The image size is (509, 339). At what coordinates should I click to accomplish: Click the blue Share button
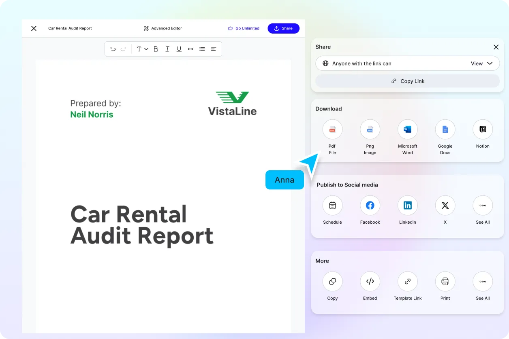(x=283, y=28)
